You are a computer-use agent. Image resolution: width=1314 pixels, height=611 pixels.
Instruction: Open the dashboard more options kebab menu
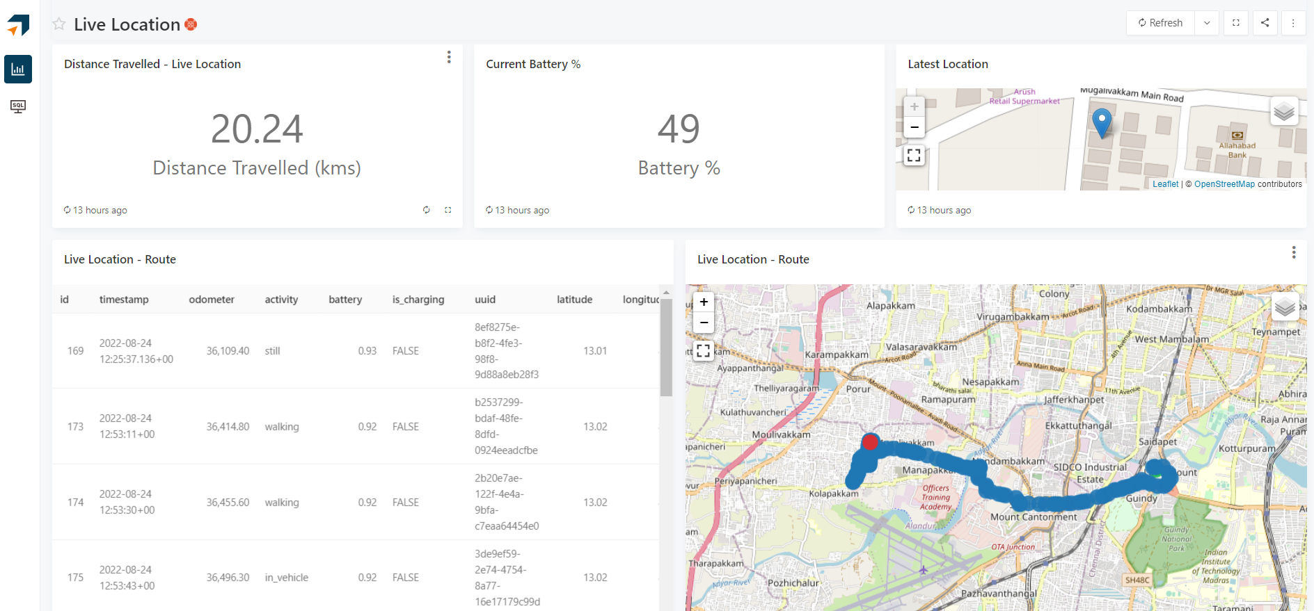pyautogui.click(x=1293, y=23)
